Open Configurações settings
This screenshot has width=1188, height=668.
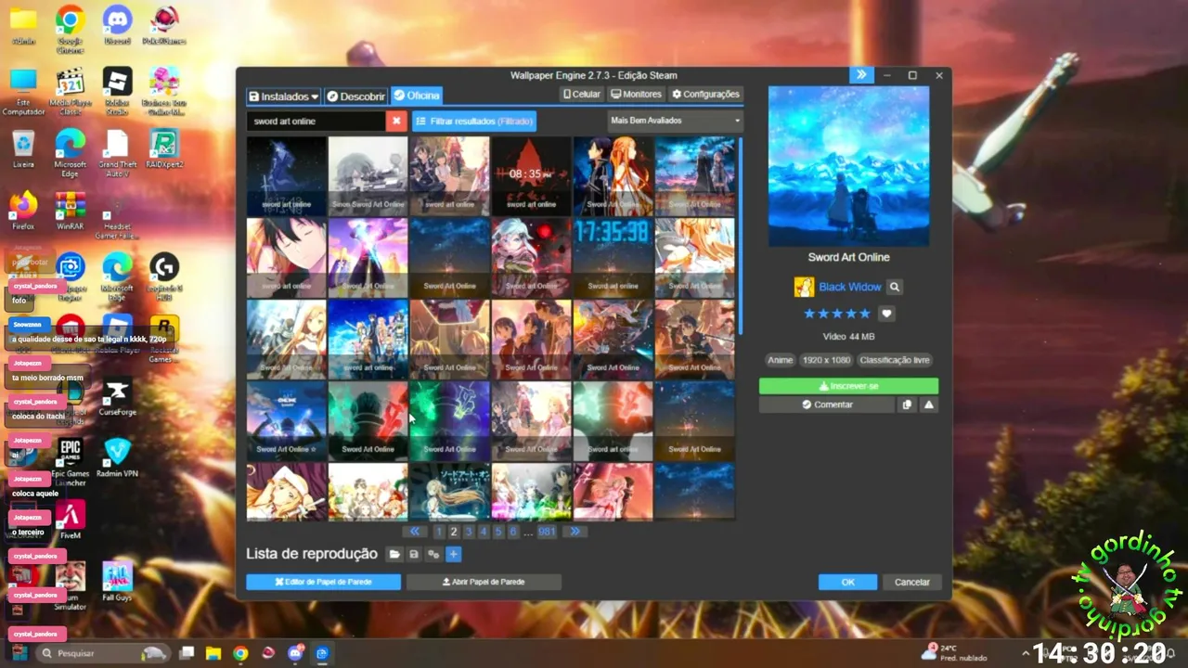[705, 94]
